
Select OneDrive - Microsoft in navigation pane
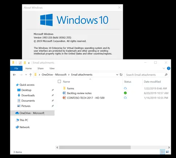pyautogui.click(x=32, y=113)
